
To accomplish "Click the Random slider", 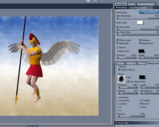I will point(131,116).
